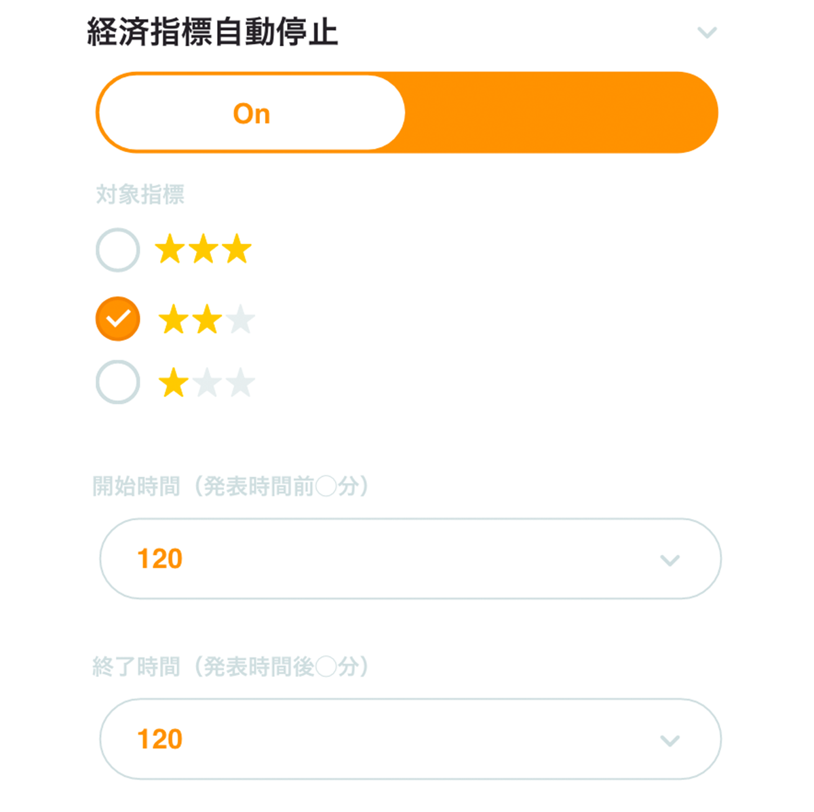Click the last gray star in one-star row

tap(241, 383)
